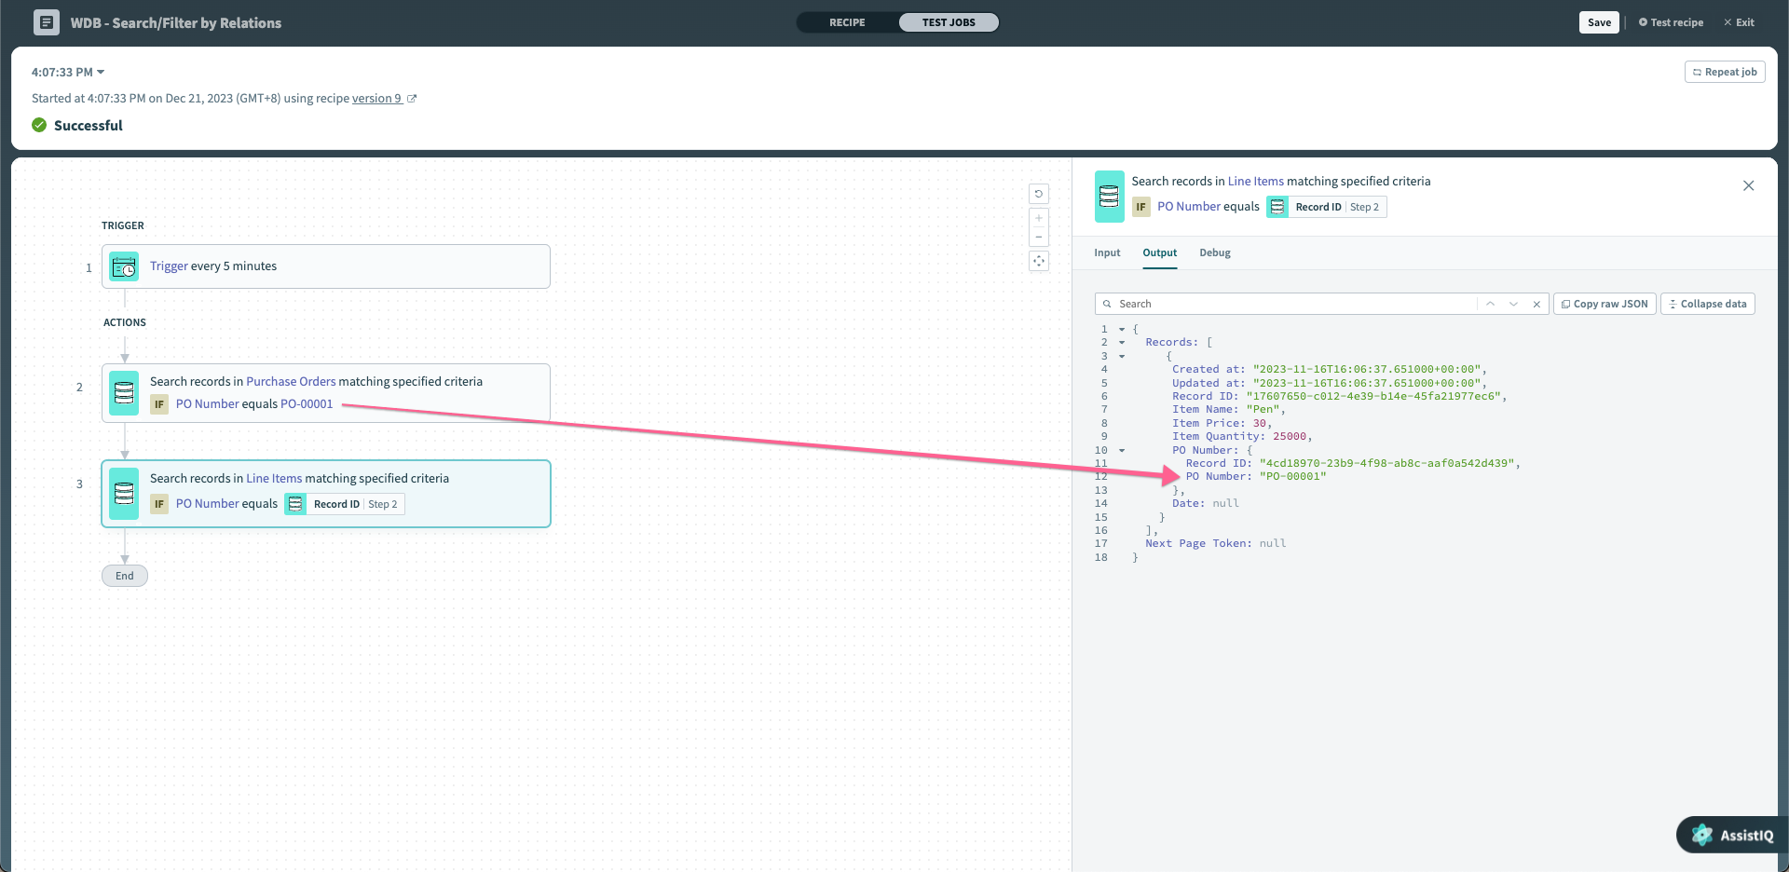Jump to the next search match arrow
Image resolution: width=1789 pixels, height=872 pixels.
coord(1513,304)
